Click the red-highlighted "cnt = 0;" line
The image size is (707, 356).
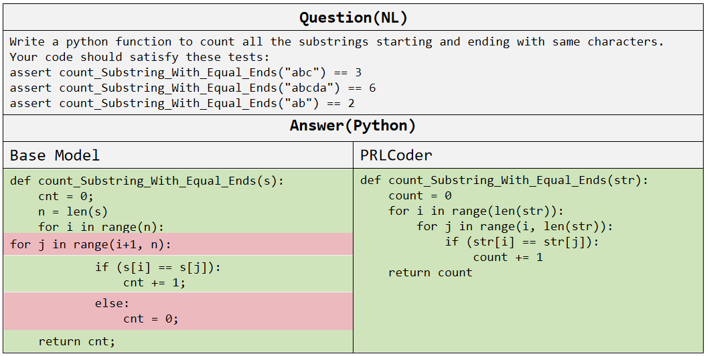click(151, 319)
